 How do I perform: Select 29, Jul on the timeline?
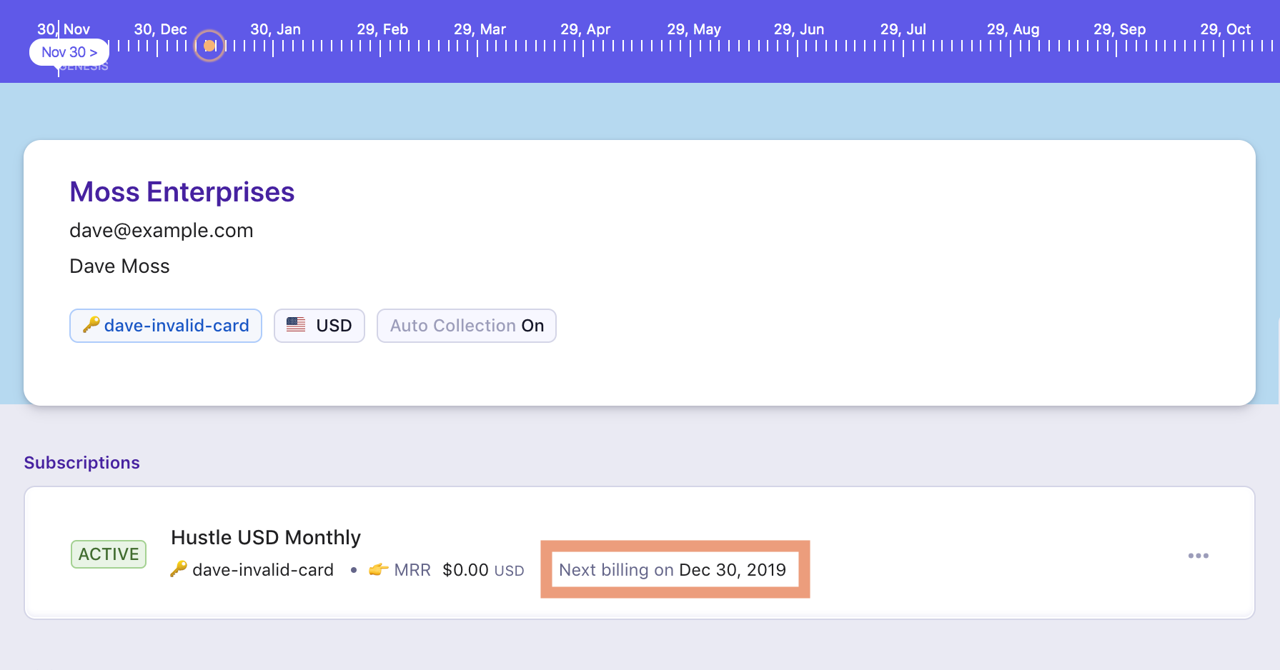pos(903,29)
